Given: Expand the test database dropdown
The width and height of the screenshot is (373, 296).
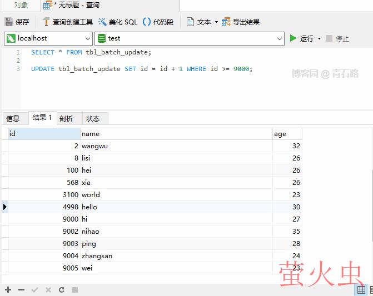Looking at the screenshot, I should point(280,38).
